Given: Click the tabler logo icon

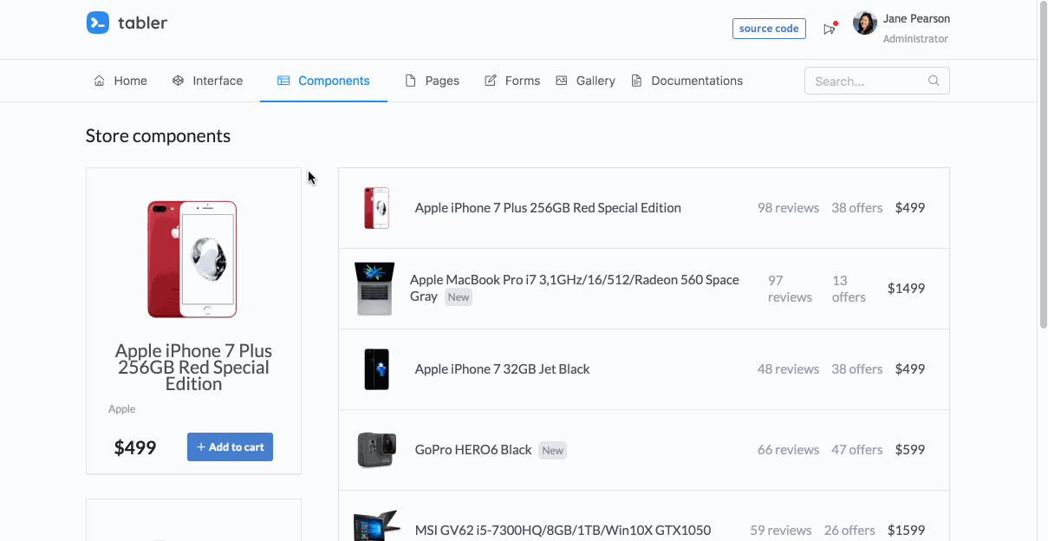Looking at the screenshot, I should [x=97, y=23].
